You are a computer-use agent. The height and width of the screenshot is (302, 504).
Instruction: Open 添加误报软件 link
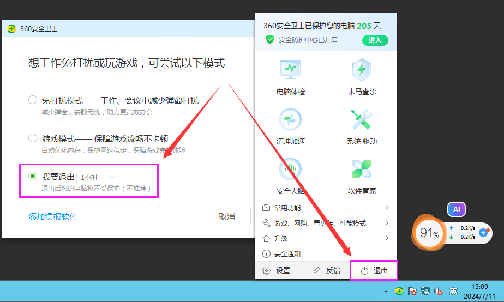[53, 217]
